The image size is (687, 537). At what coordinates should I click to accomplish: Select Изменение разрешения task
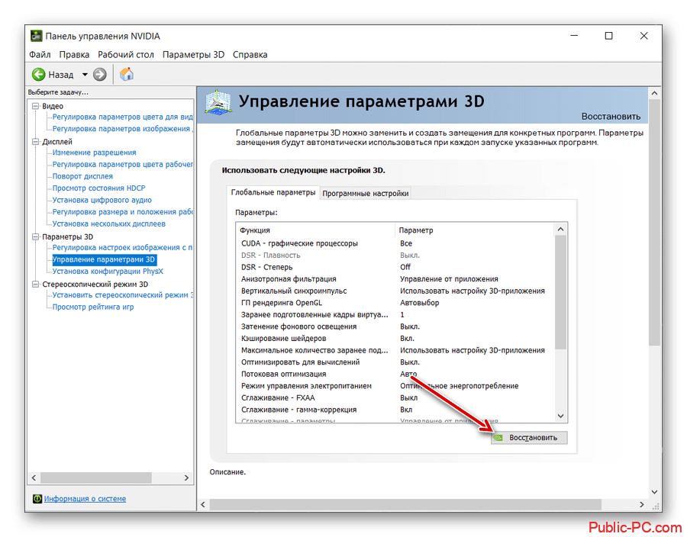click(x=94, y=153)
